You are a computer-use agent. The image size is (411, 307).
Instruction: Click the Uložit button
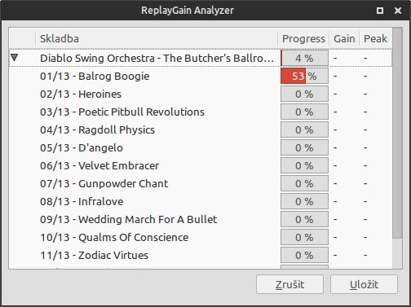click(x=364, y=284)
